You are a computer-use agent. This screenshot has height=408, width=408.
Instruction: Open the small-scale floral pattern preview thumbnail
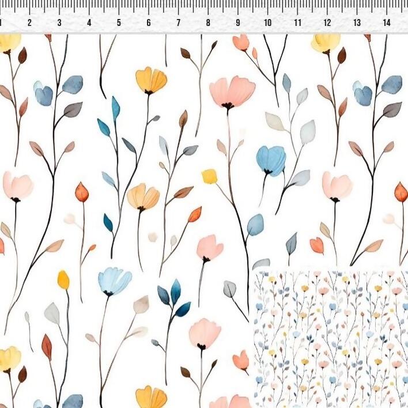click(331, 339)
